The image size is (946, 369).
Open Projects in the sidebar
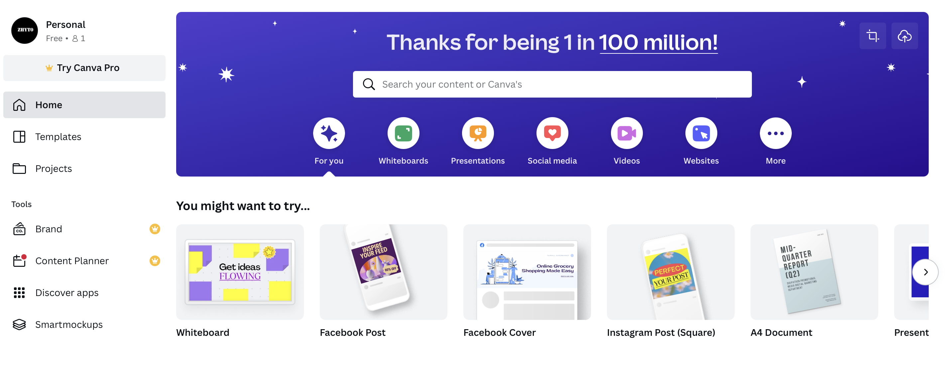(x=54, y=169)
